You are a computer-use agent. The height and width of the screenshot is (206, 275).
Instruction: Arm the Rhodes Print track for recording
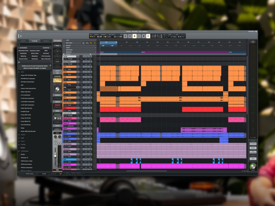coord(78,165)
